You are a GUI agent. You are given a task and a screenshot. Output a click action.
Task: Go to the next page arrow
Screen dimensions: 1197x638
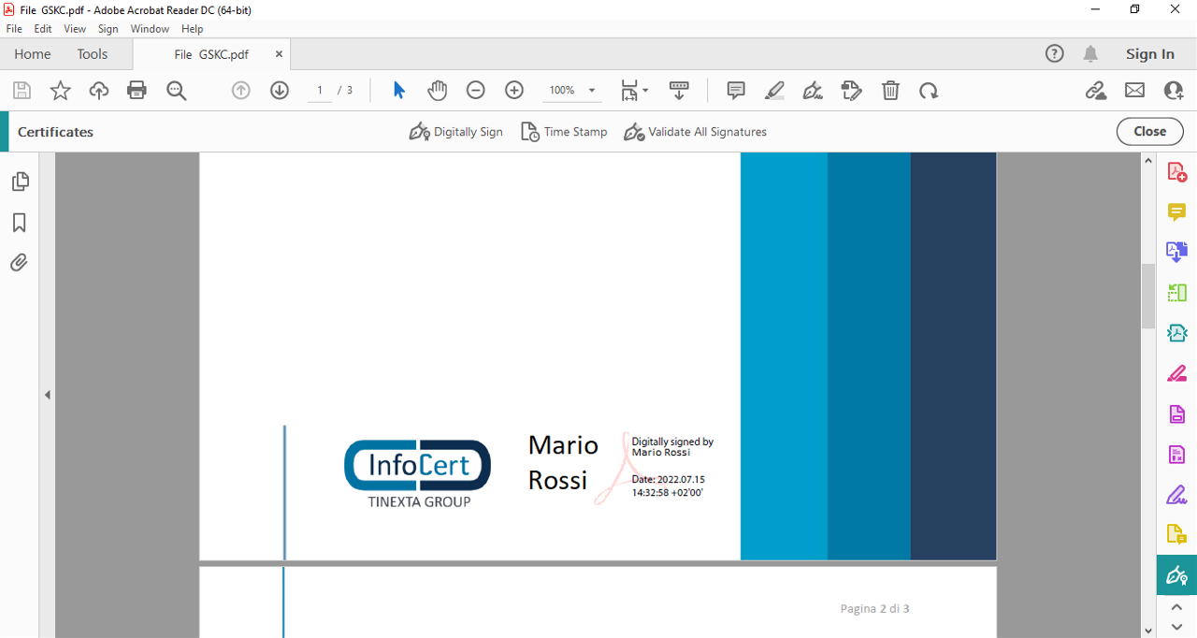click(x=279, y=91)
